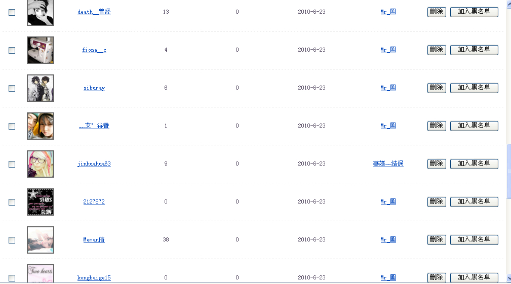The height and width of the screenshot is (284, 511).
Task: Follow the Mr_圈 link in siburay's row
Action: point(388,88)
